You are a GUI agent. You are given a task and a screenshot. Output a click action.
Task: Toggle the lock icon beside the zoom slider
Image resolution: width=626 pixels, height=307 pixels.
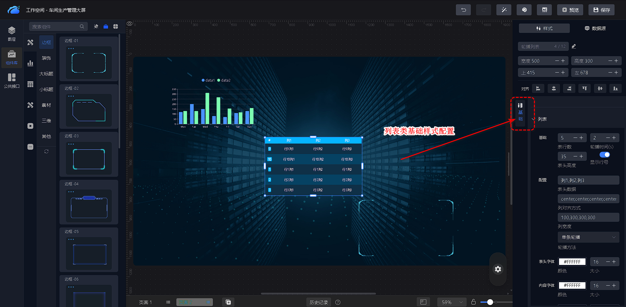click(473, 302)
